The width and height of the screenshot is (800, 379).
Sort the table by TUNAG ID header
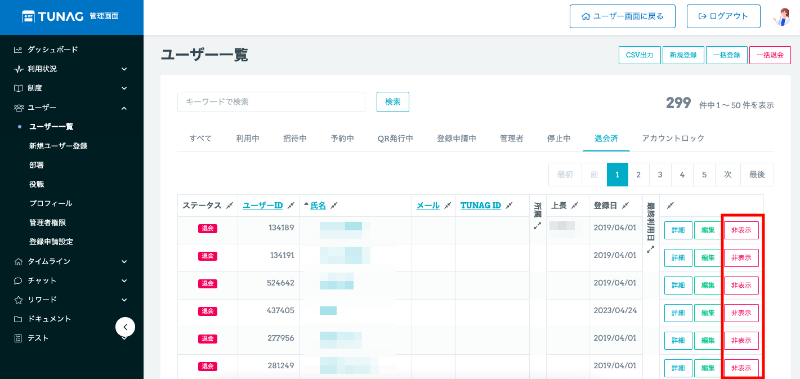tap(481, 206)
